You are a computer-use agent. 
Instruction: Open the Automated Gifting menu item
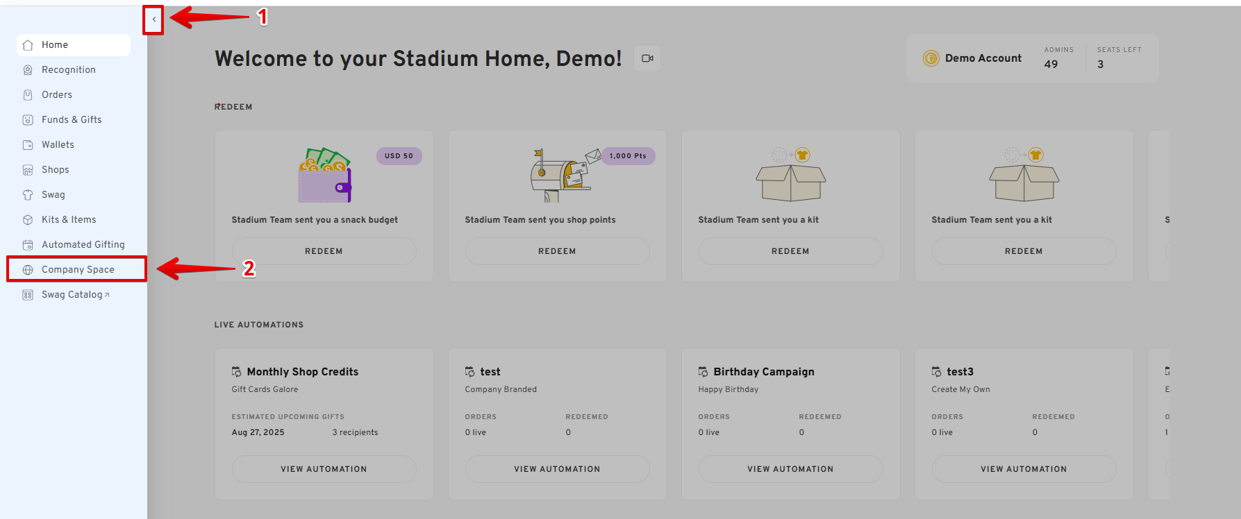coord(83,244)
